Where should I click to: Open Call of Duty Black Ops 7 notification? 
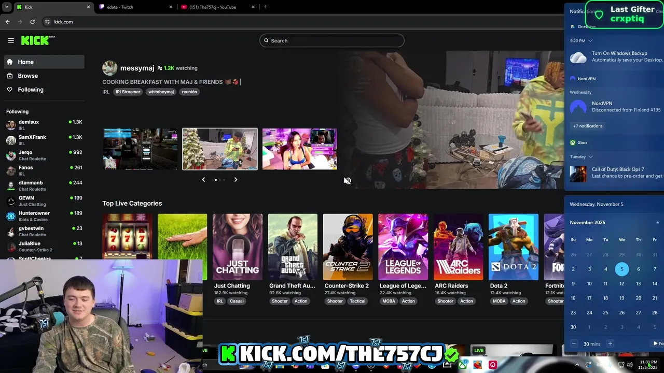click(x=616, y=173)
